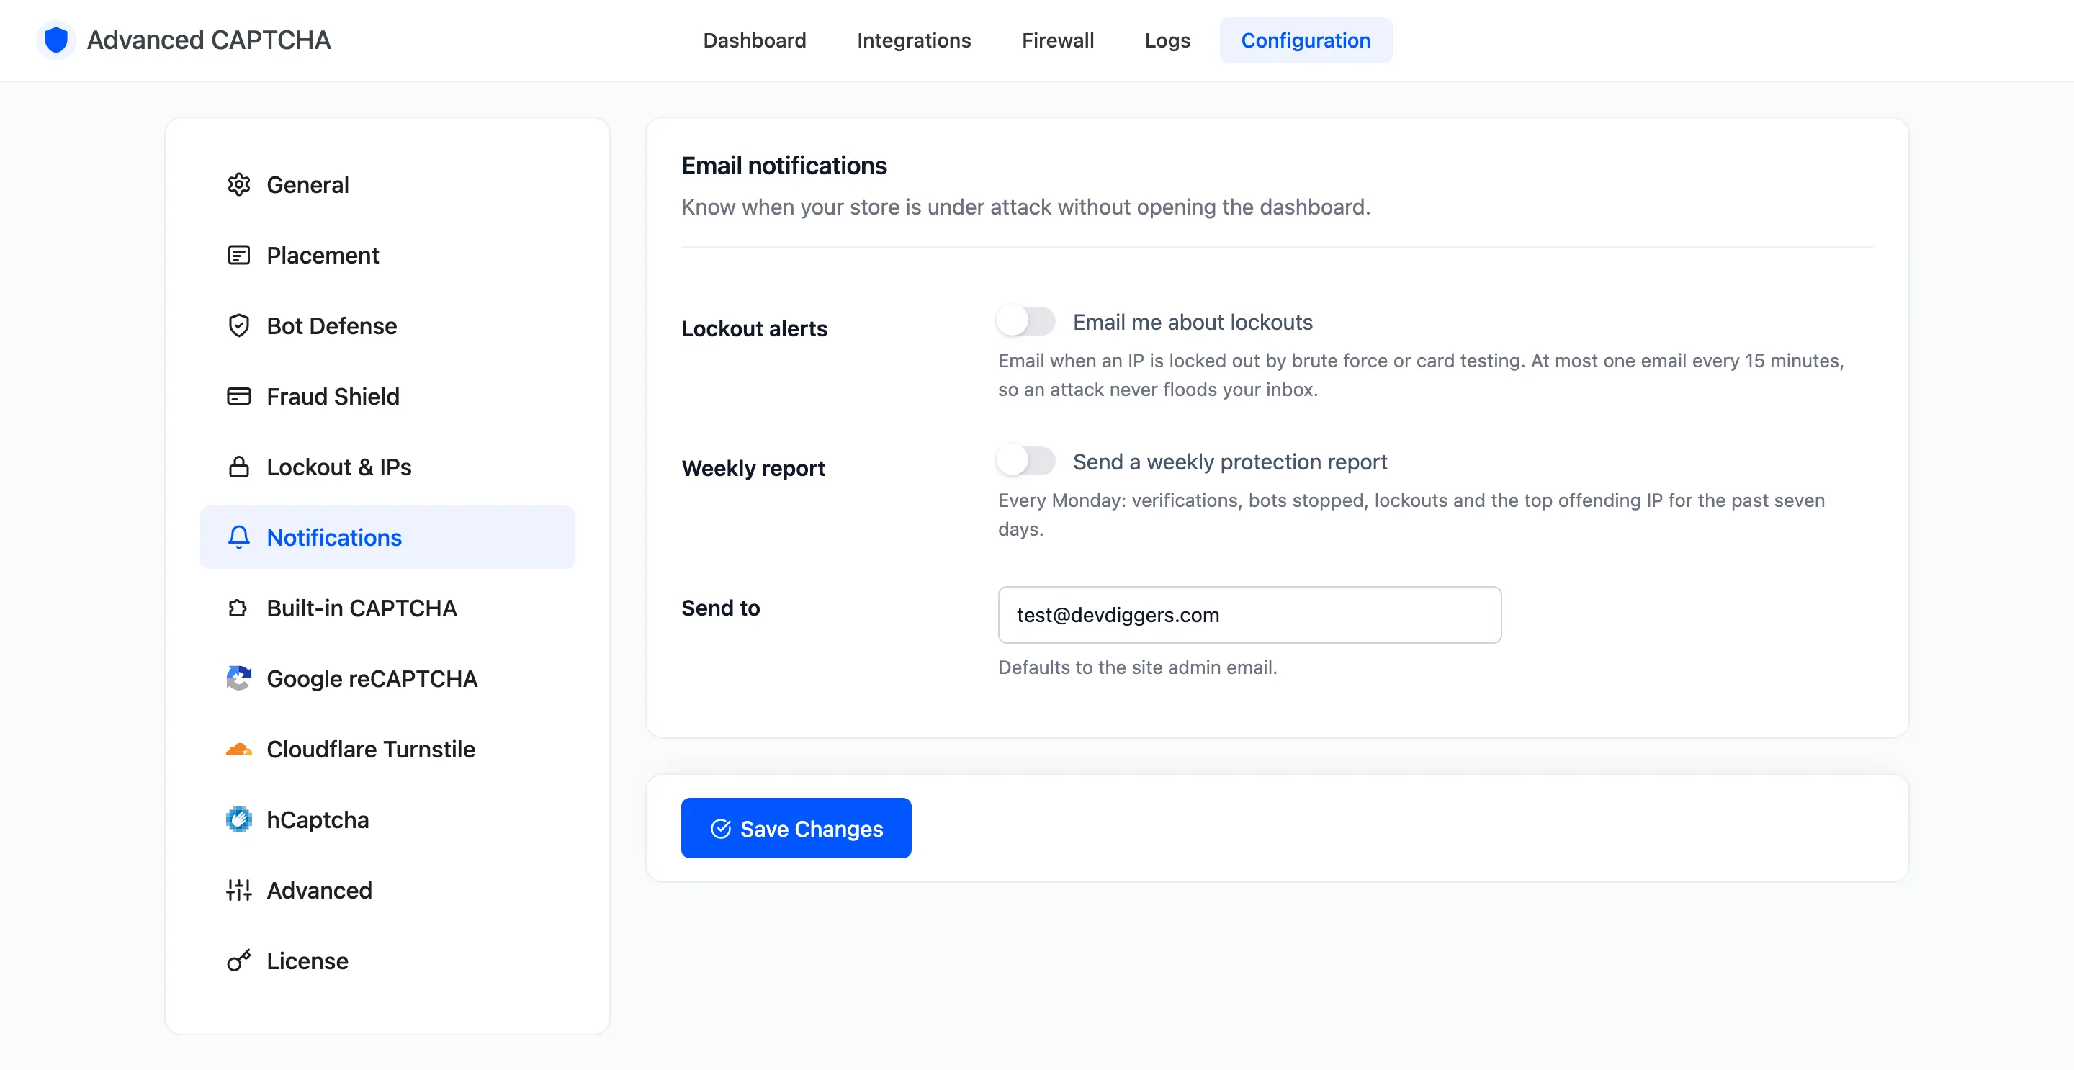Click the hCaptcha logo icon
Screen dimensions: 2074x1070
[x=238, y=819]
